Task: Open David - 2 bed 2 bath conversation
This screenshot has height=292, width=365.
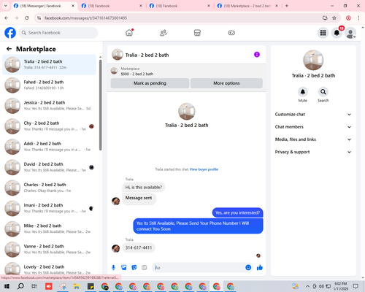Action: 50,167
